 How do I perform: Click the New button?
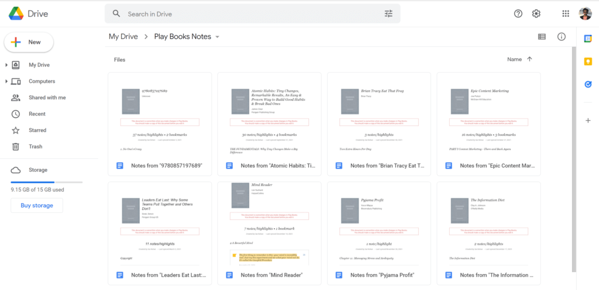29,42
